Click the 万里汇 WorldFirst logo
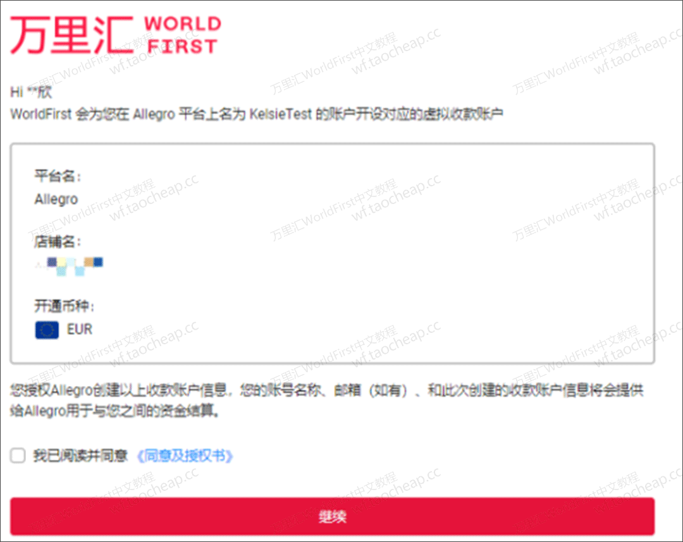The height and width of the screenshot is (542, 683). click(116, 35)
